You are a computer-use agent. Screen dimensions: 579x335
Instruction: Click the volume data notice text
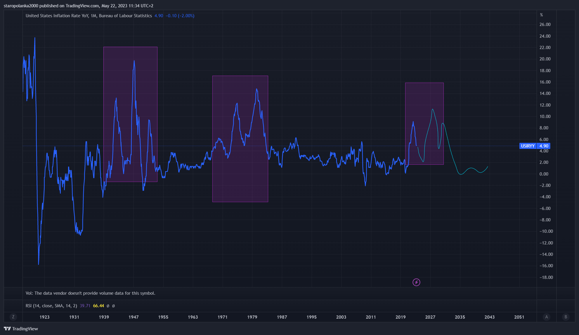click(x=91, y=293)
